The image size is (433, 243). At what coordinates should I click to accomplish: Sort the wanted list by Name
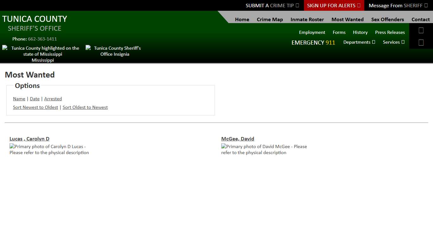pyautogui.click(x=19, y=99)
